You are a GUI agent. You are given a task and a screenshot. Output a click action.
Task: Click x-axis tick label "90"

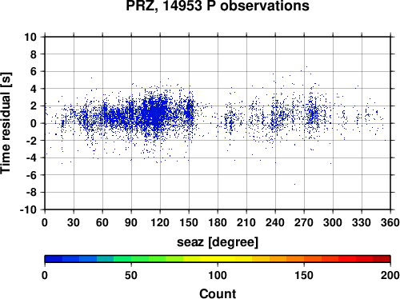point(131,222)
